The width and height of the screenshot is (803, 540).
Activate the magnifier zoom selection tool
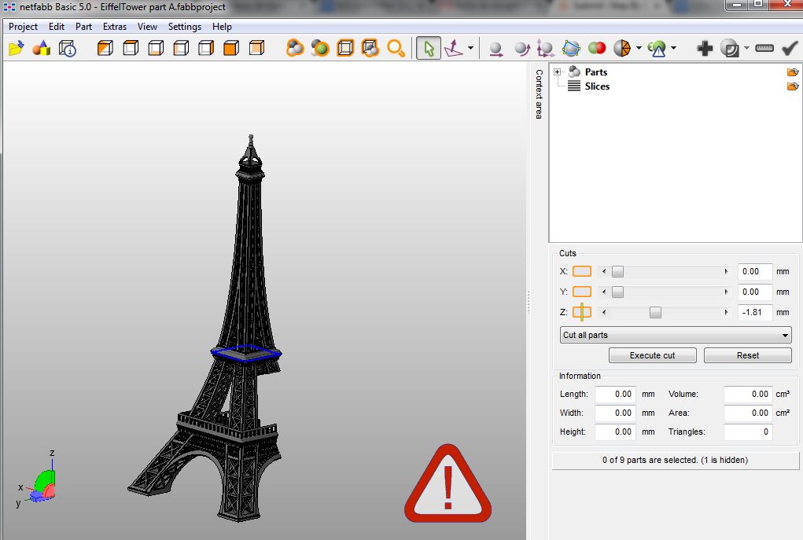click(x=396, y=49)
